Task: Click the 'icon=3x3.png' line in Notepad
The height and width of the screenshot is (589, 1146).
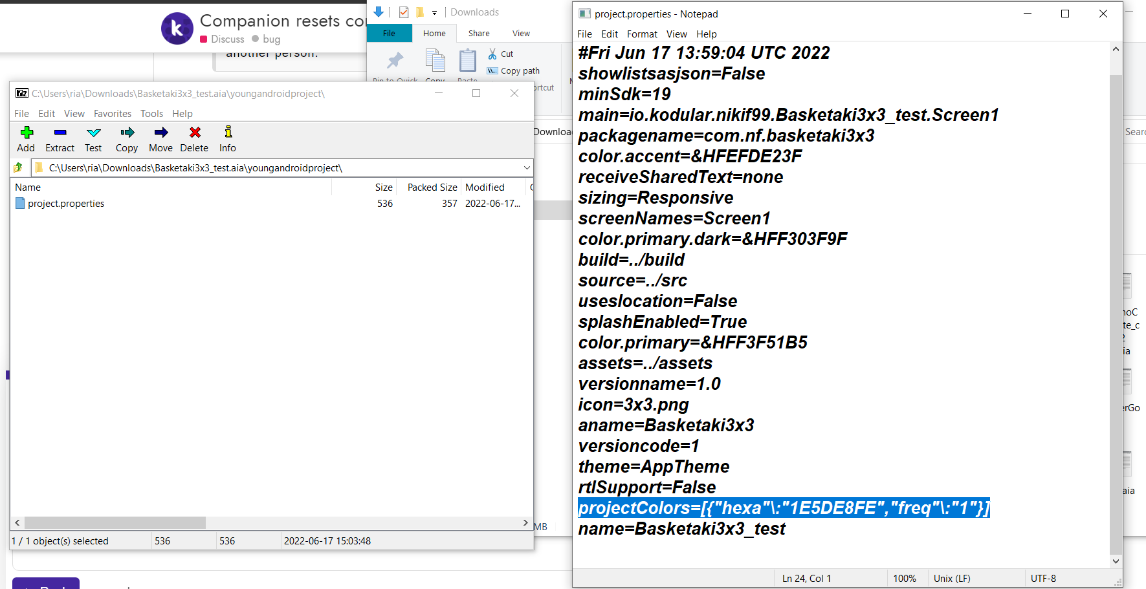Action: point(634,405)
